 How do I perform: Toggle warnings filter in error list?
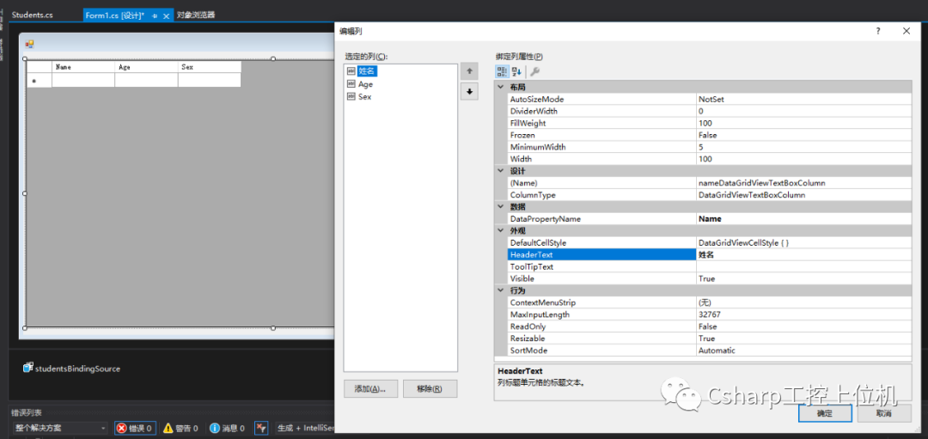click(x=180, y=428)
